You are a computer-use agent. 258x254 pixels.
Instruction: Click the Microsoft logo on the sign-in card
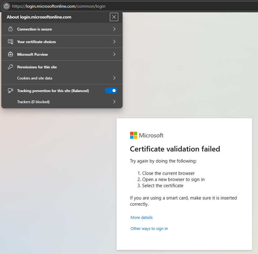[147, 135]
